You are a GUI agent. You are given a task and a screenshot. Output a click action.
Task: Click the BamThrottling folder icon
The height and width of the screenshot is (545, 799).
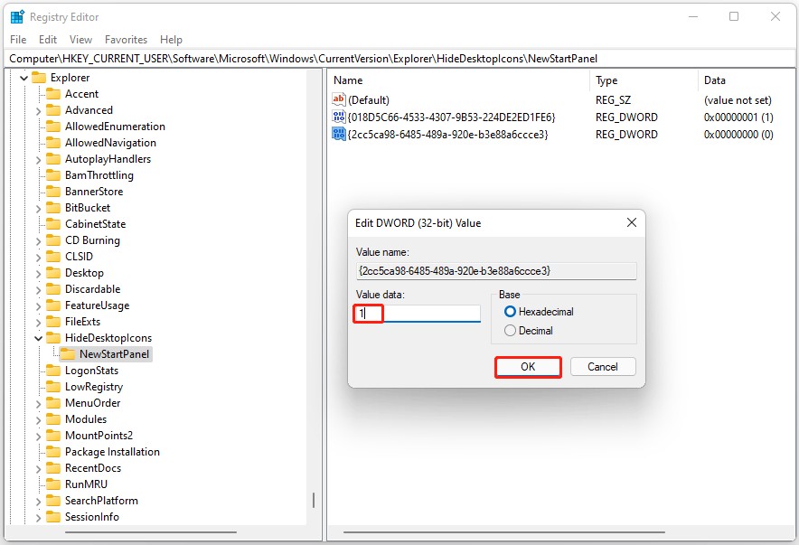coord(53,175)
